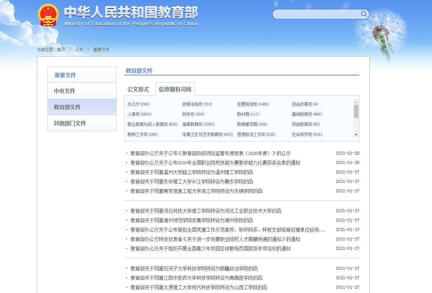Select 重要文件 in the sidebar menu
The image size is (432, 293).
(82, 75)
